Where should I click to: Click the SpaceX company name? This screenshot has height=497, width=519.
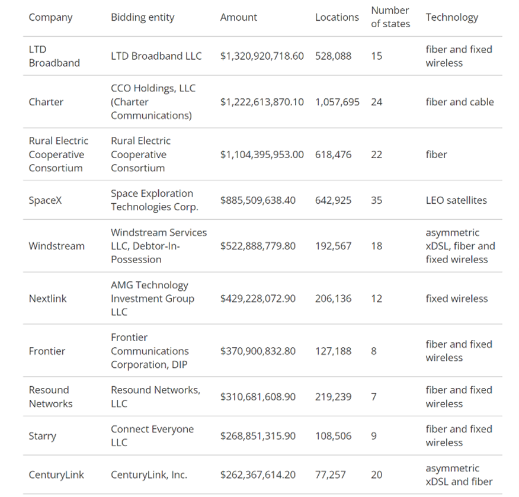[x=45, y=200]
